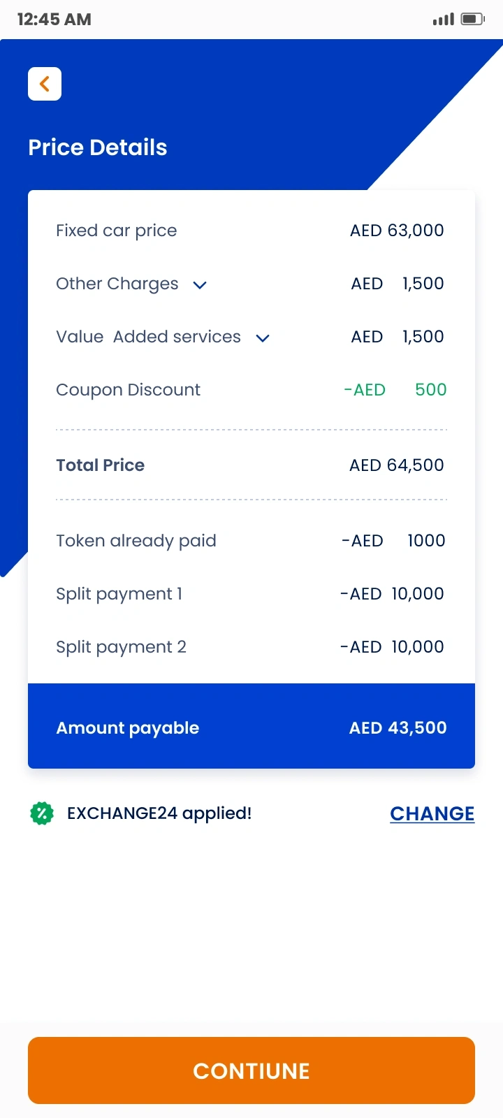Click the green coupon badge icon

pos(42,813)
